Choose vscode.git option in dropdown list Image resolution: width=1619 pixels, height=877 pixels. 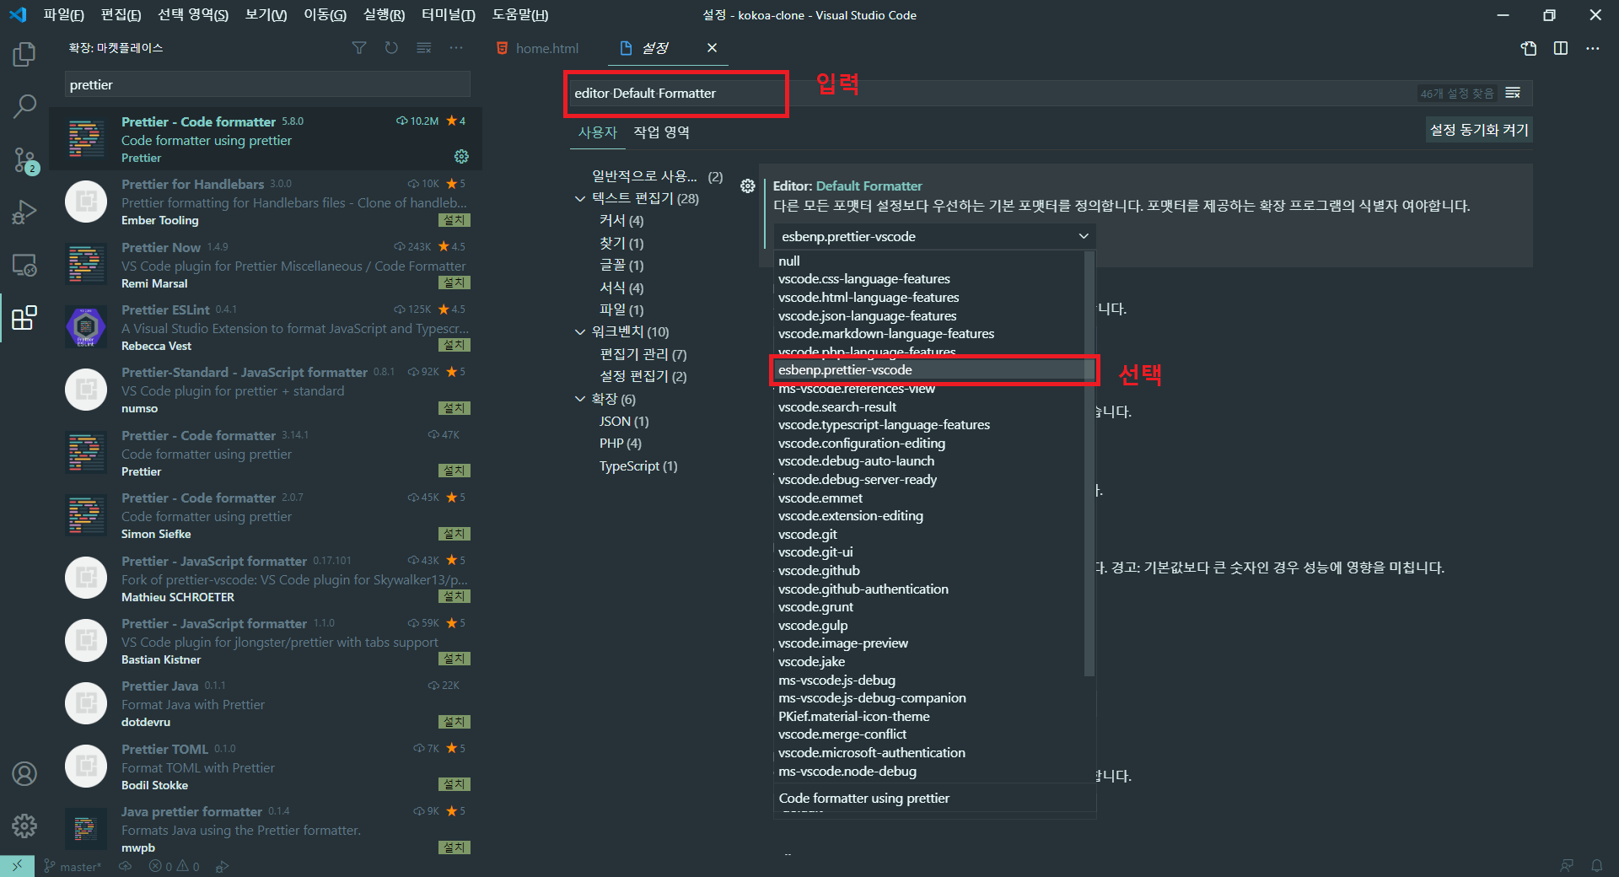pos(930,535)
